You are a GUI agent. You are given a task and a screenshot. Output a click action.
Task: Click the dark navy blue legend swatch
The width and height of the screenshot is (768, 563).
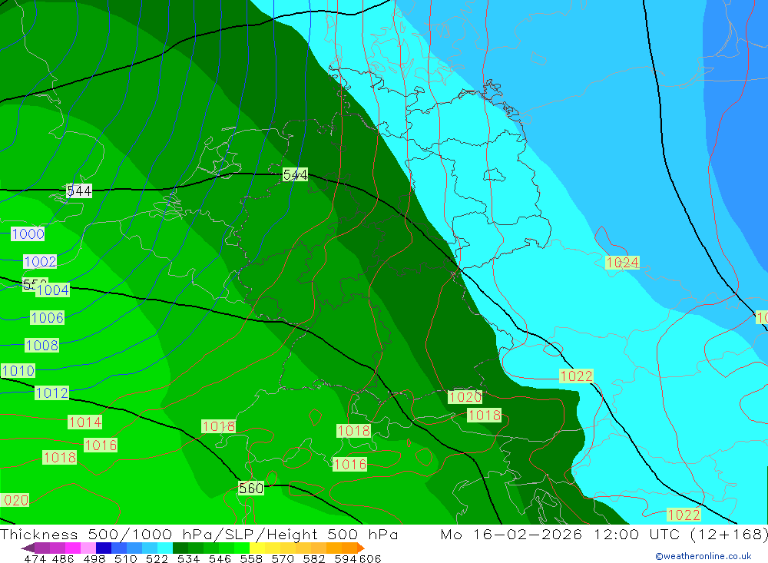pyautogui.click(x=104, y=548)
